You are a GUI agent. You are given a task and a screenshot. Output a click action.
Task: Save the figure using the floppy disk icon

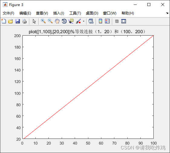[18, 21]
